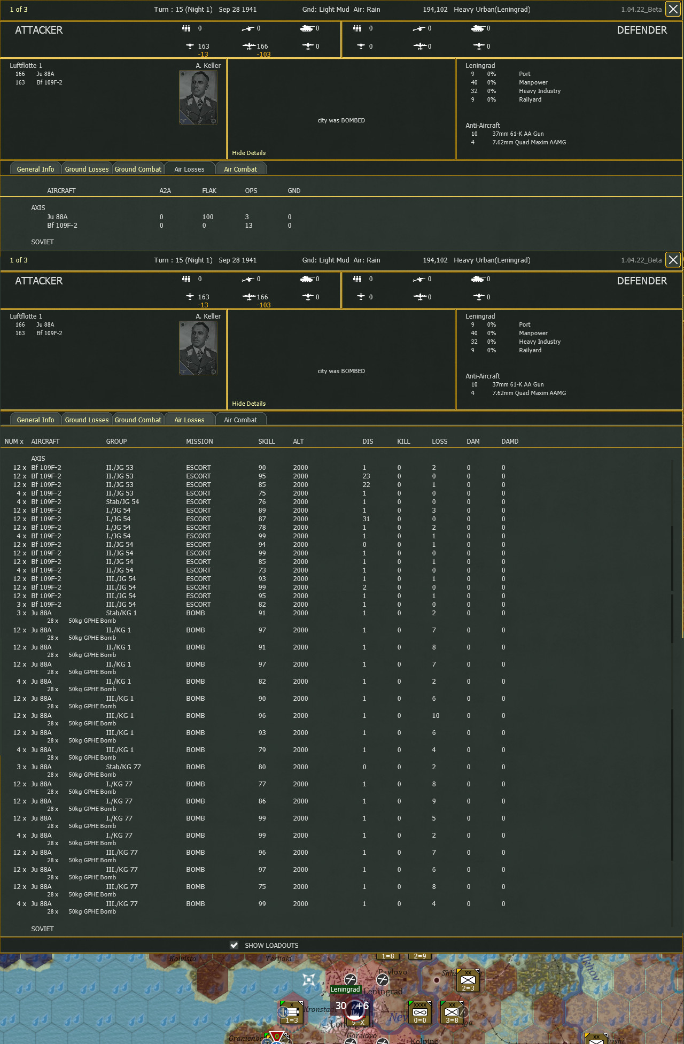The width and height of the screenshot is (684, 1044).
Task: Click the MISSION column header
Action: tap(199, 441)
